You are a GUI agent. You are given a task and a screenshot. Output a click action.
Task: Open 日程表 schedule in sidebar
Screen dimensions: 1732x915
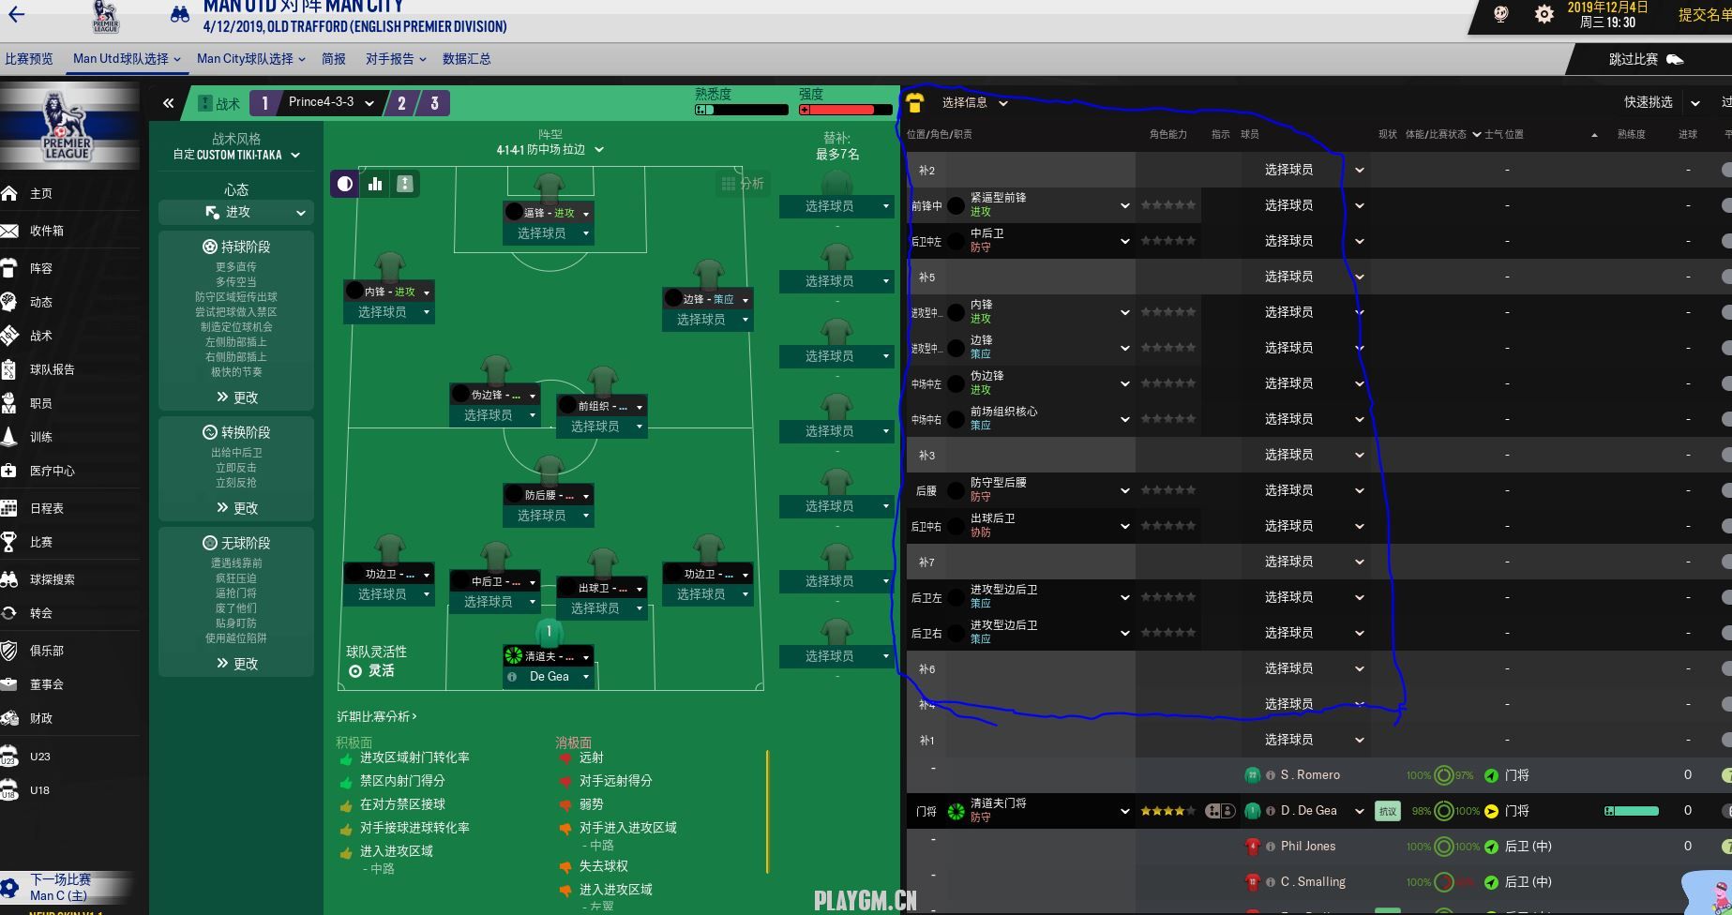pyautogui.click(x=47, y=508)
